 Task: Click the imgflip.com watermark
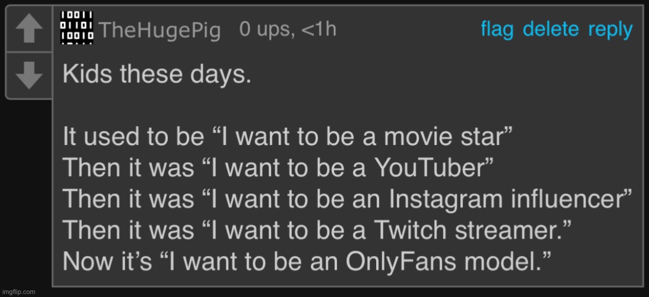(18, 292)
